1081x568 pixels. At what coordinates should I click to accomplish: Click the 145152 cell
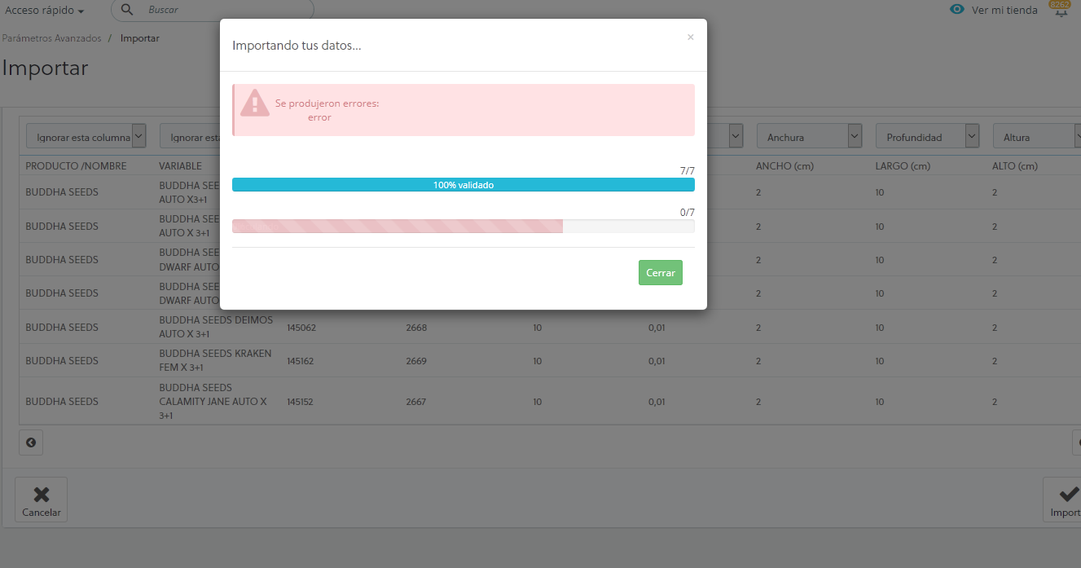[301, 402]
